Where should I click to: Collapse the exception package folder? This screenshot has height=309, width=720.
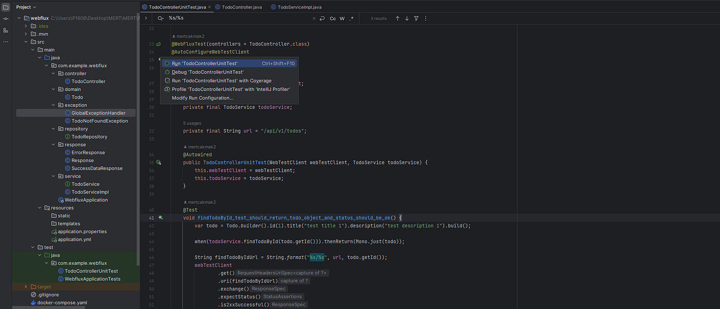(53, 105)
